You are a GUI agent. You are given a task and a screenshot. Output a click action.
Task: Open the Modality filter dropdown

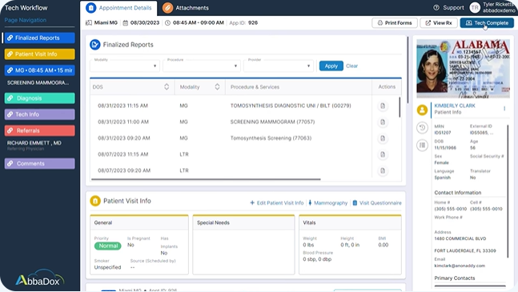coord(125,66)
